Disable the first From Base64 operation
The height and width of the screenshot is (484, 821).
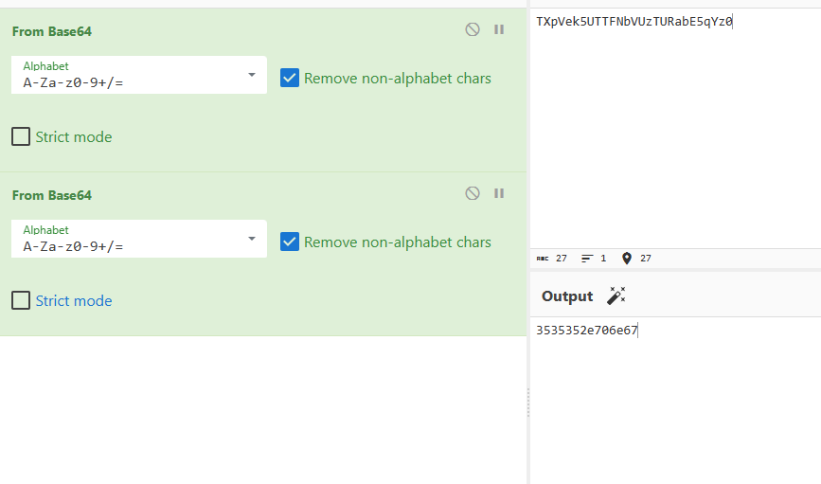click(472, 30)
